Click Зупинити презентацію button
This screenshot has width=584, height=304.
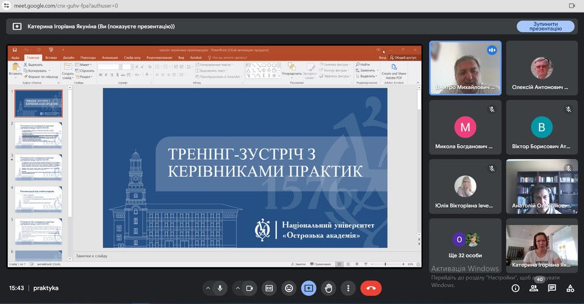pyautogui.click(x=545, y=26)
